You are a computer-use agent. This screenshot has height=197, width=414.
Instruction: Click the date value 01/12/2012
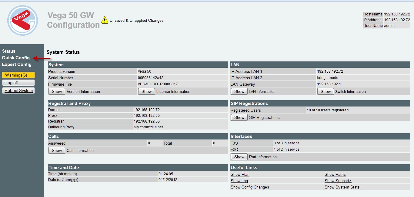pyautogui.click(x=168, y=180)
